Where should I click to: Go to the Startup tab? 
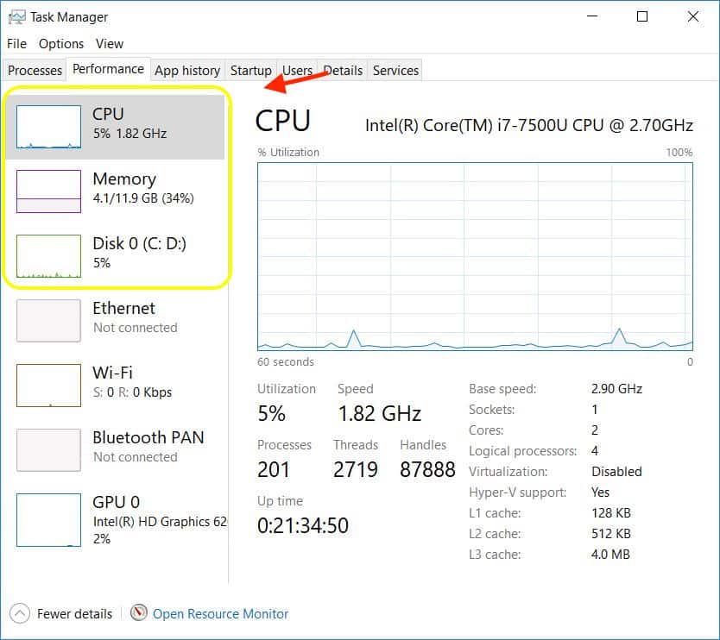[251, 71]
